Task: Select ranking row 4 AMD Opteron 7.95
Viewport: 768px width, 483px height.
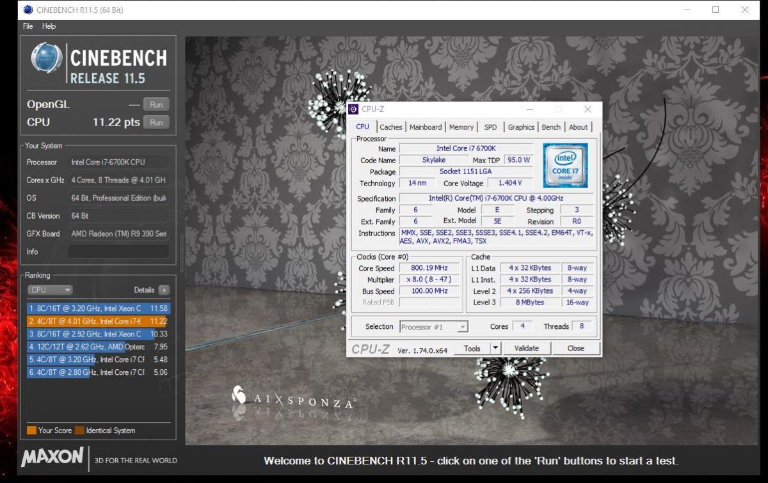Action: point(99,347)
